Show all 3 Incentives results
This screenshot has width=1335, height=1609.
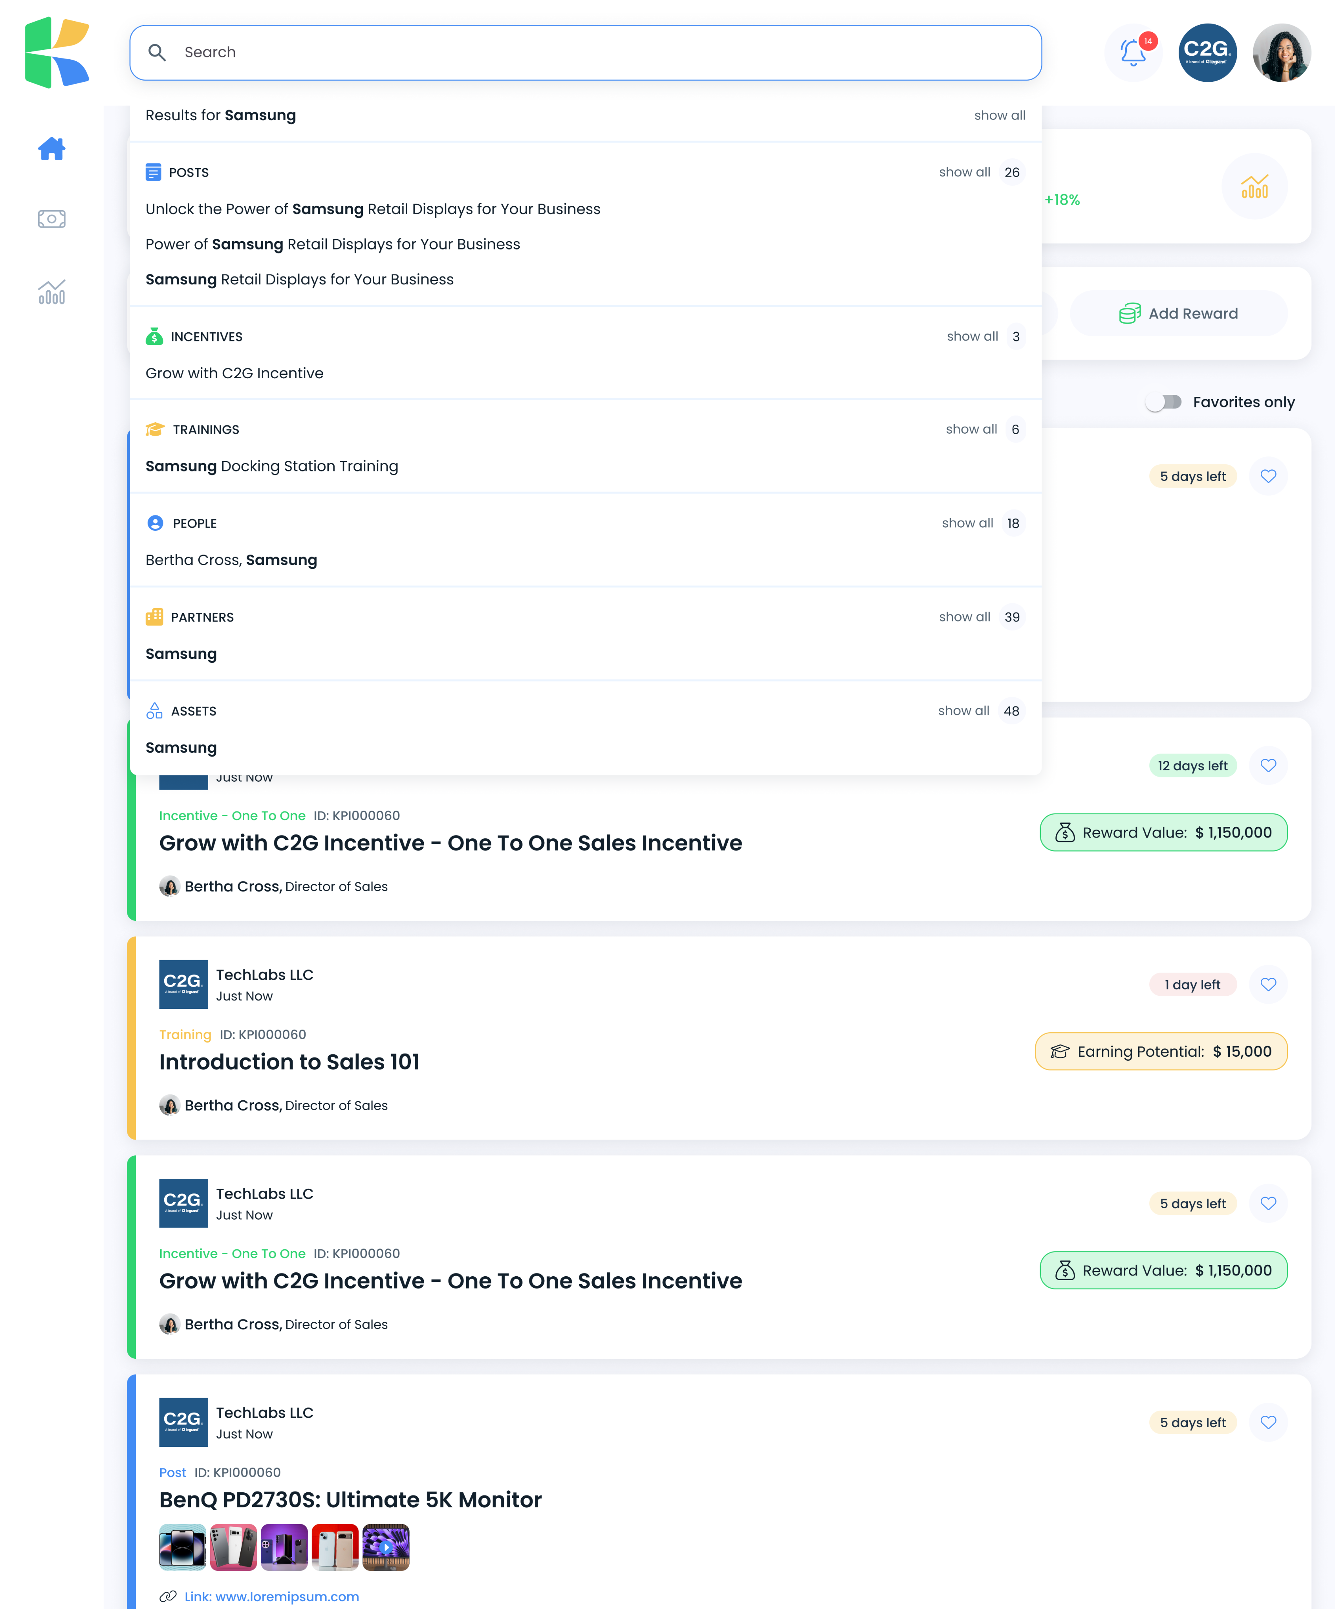(x=972, y=336)
